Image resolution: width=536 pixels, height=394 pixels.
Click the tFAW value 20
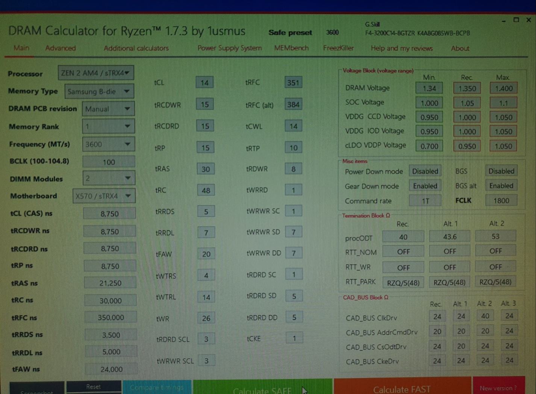click(x=206, y=254)
